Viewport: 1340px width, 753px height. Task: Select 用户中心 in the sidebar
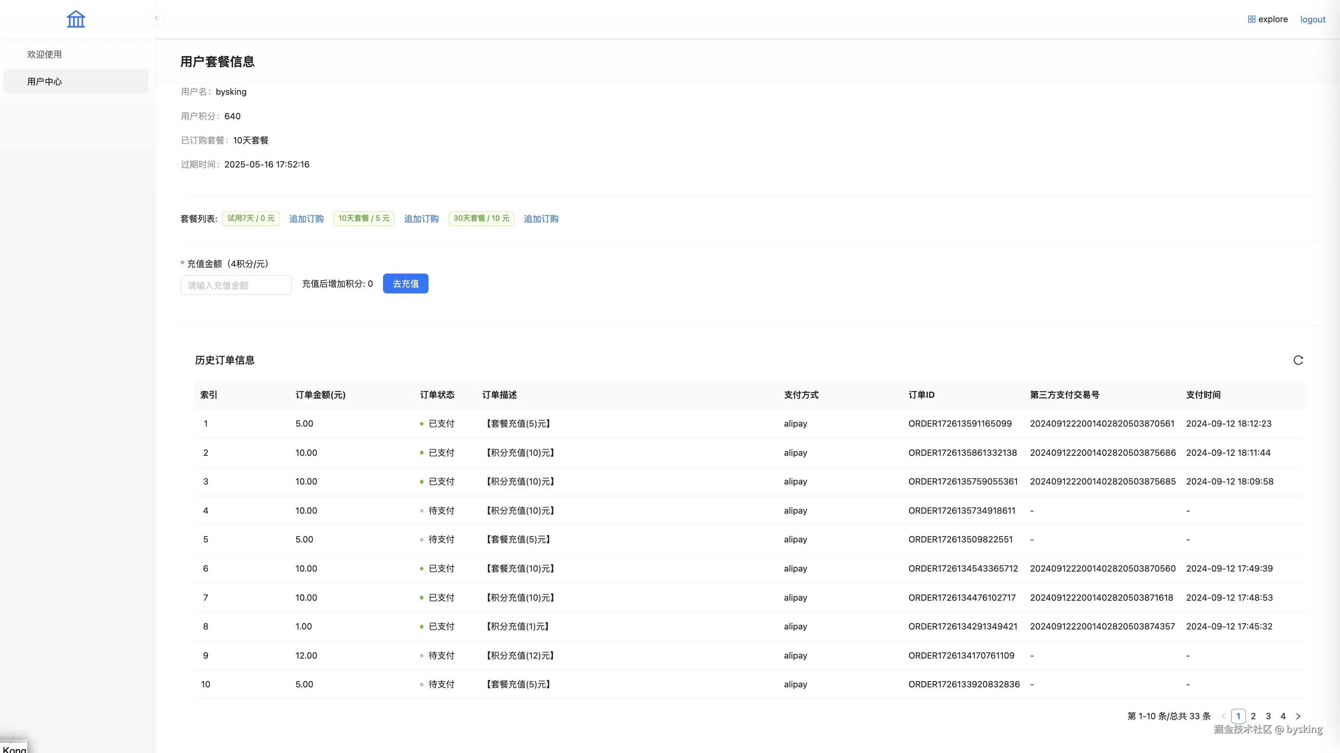[x=44, y=81]
